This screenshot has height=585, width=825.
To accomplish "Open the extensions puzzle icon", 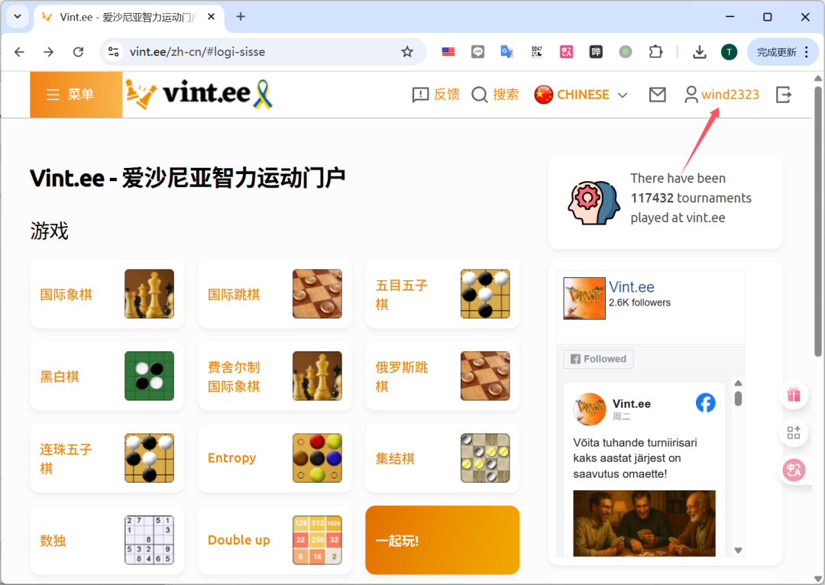I will point(655,52).
